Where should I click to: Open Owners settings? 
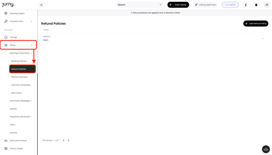click(x=13, y=133)
